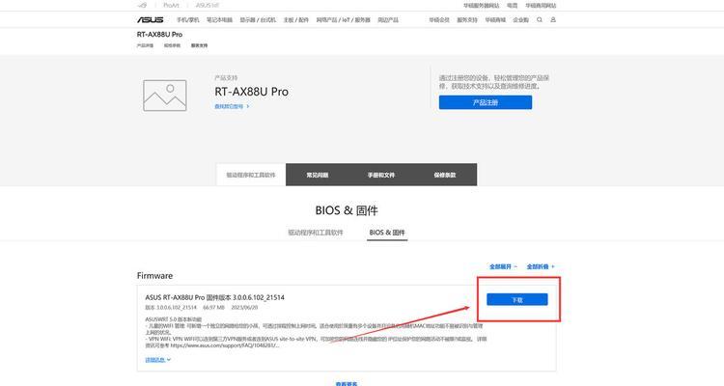
Task: Open the 笔记本电脑 navigation menu
Action: click(x=219, y=20)
